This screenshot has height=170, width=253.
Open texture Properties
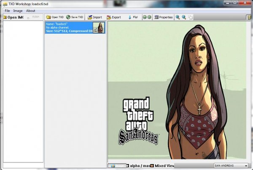point(164,17)
